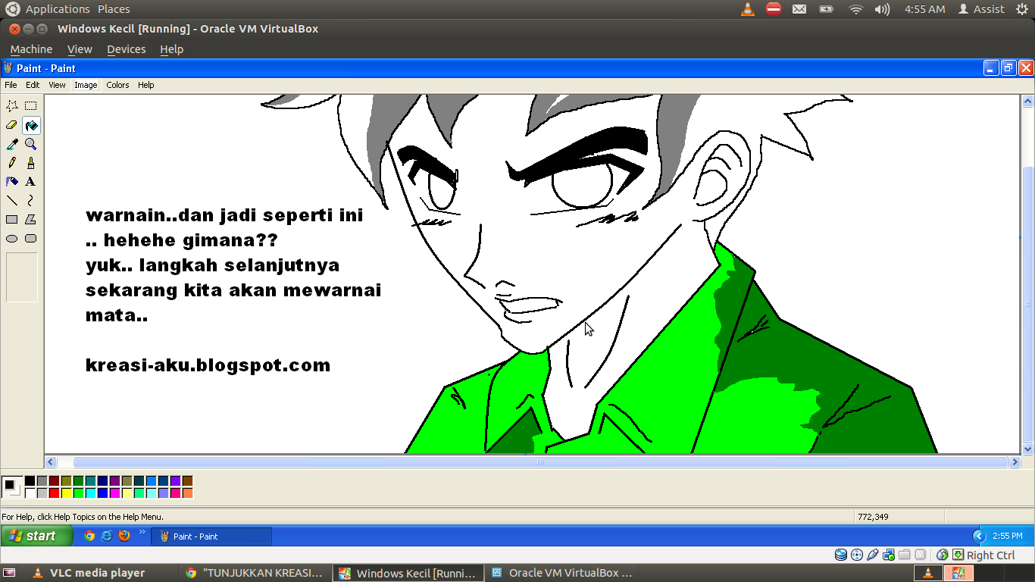Choose the Pencil tool

pyautogui.click(x=12, y=163)
